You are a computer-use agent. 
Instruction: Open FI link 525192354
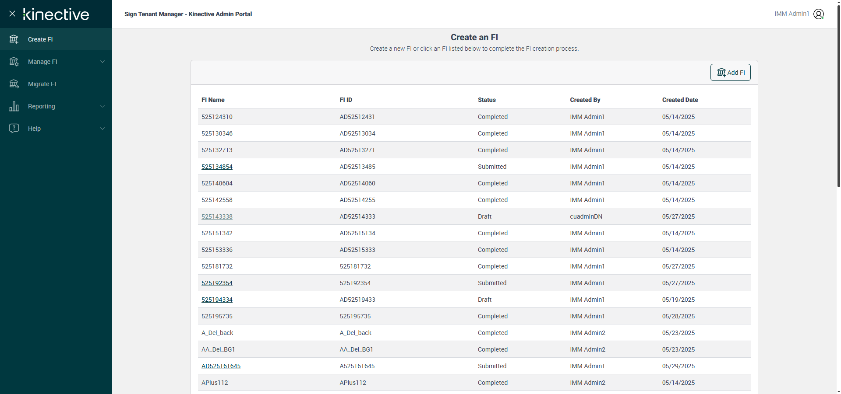tap(217, 283)
